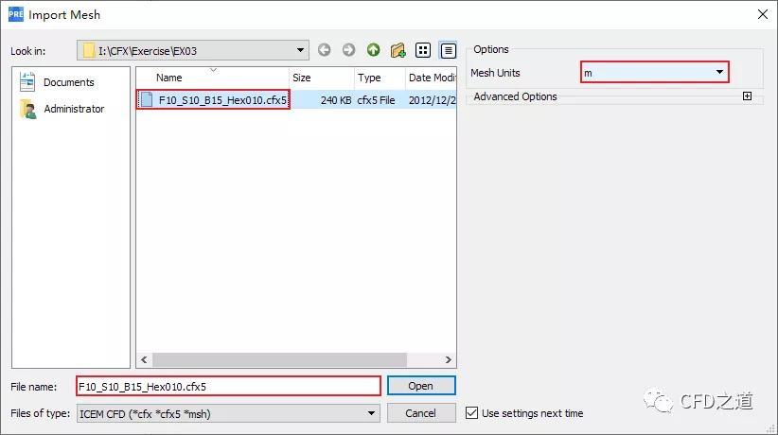The height and width of the screenshot is (435, 778).
Task: Click the scroll left arrow in file list
Action: click(x=144, y=359)
